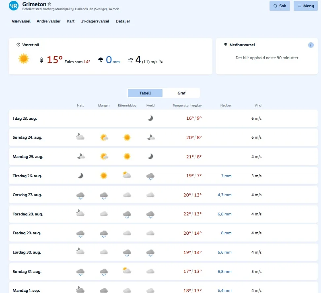Expand the Mandag 25. aug. forecast row

[28, 157]
